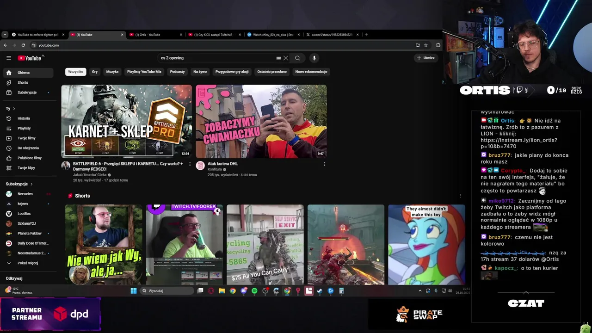This screenshot has width=592, height=333.
Task: Select the Przygodowe gry akcji chip
Action: tap(232, 72)
